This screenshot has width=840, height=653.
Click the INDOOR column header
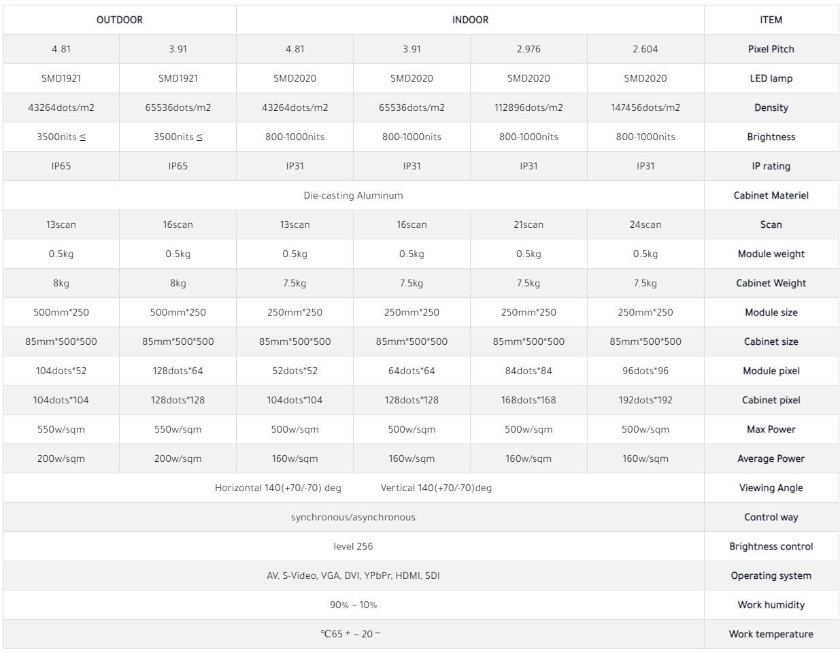[470, 20]
